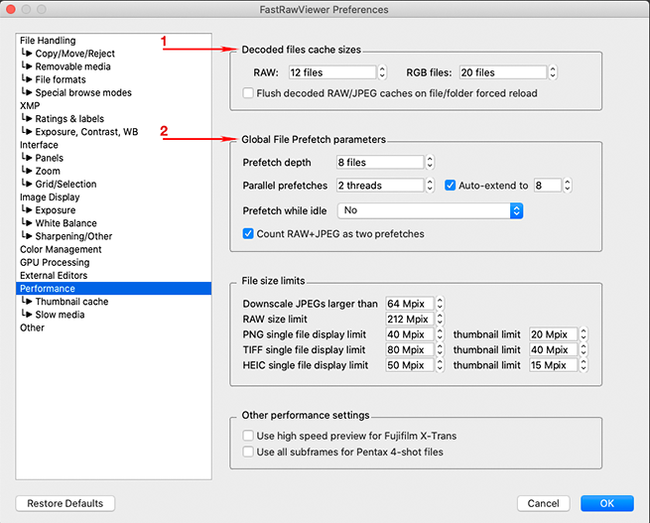Click the RGB files cache stepper
Viewport: 650px width, 523px height.
[552, 72]
